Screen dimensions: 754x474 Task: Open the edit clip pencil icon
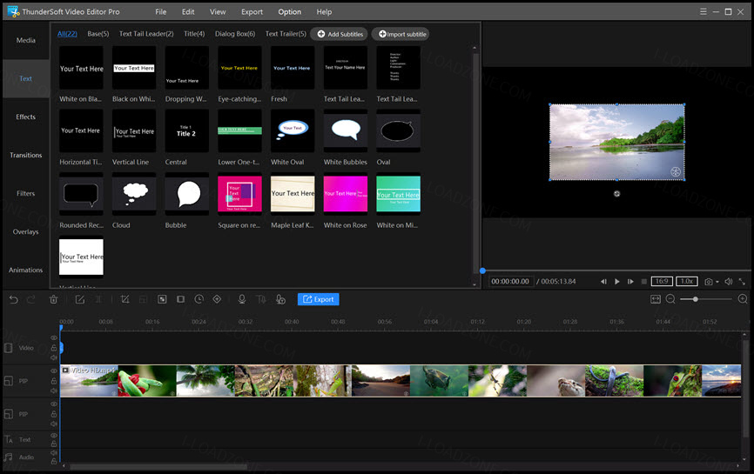[80, 300]
